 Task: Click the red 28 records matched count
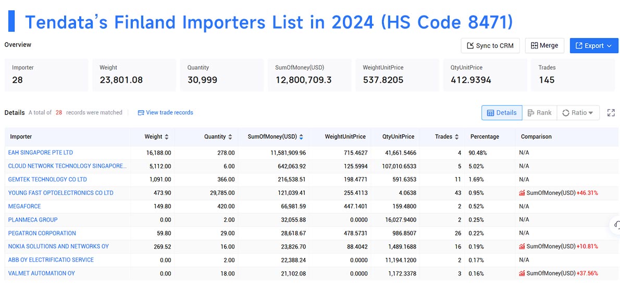58,112
